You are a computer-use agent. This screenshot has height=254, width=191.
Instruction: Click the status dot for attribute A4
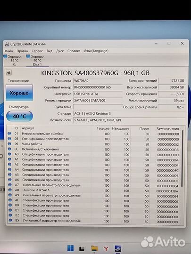coord(10,169)
